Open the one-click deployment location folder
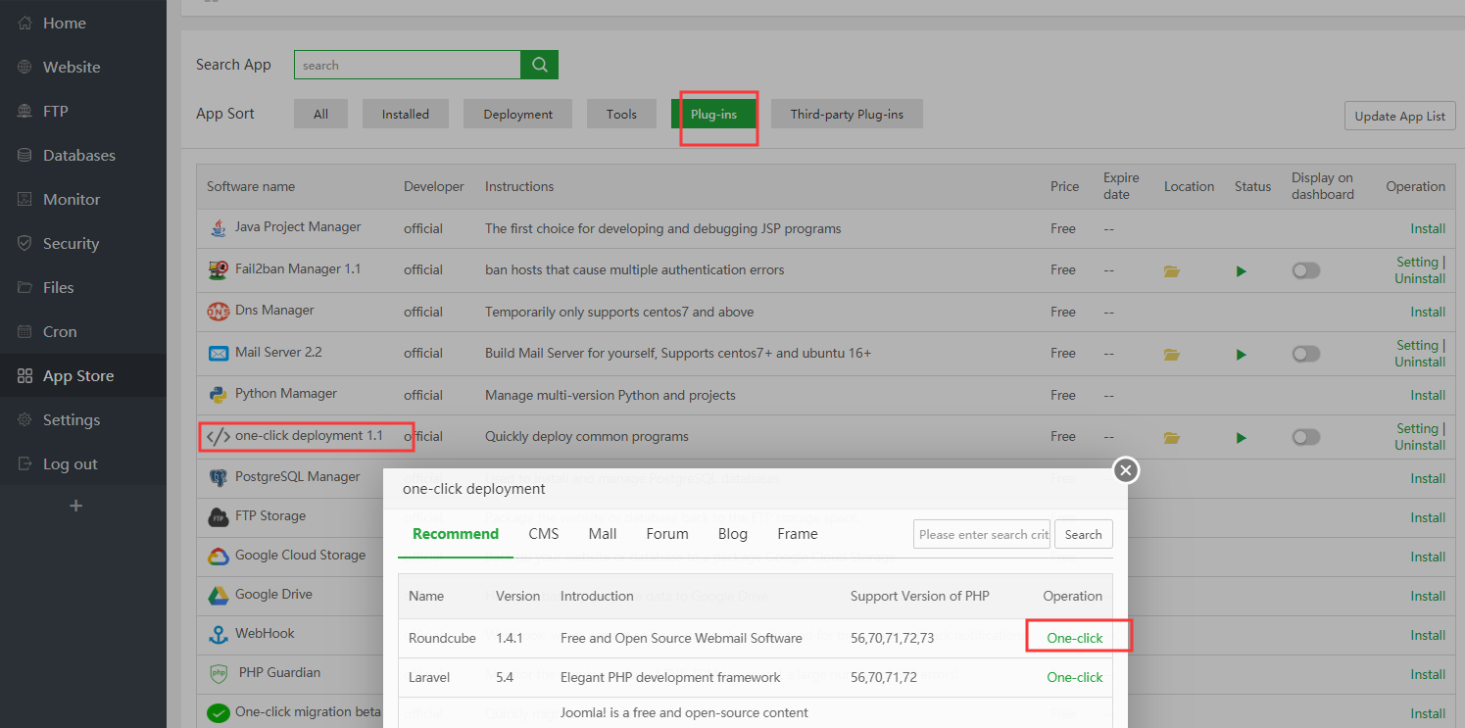The image size is (1465, 728). pyautogui.click(x=1171, y=438)
